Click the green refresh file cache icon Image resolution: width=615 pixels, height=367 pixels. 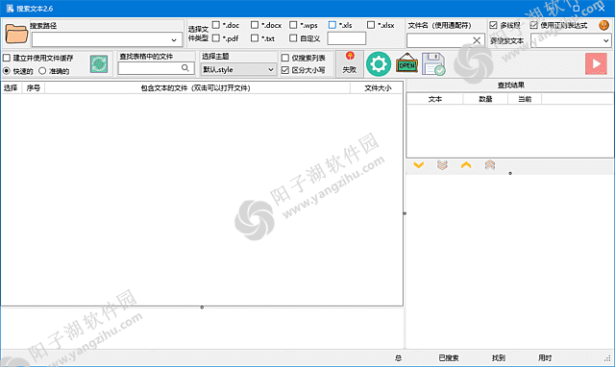[99, 64]
